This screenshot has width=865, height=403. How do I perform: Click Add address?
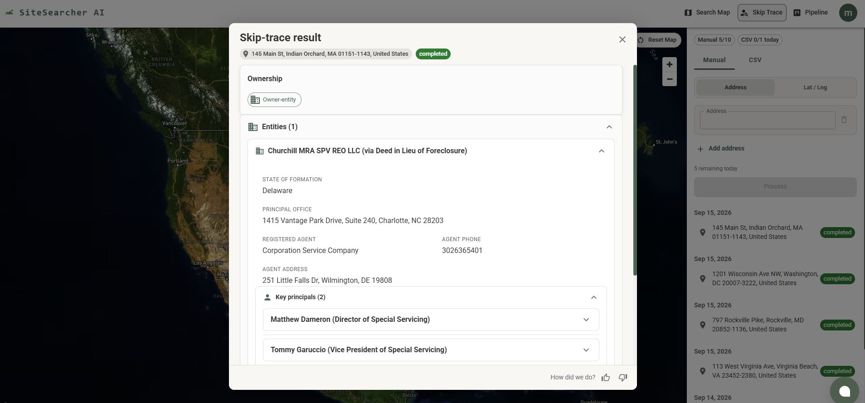tap(721, 149)
